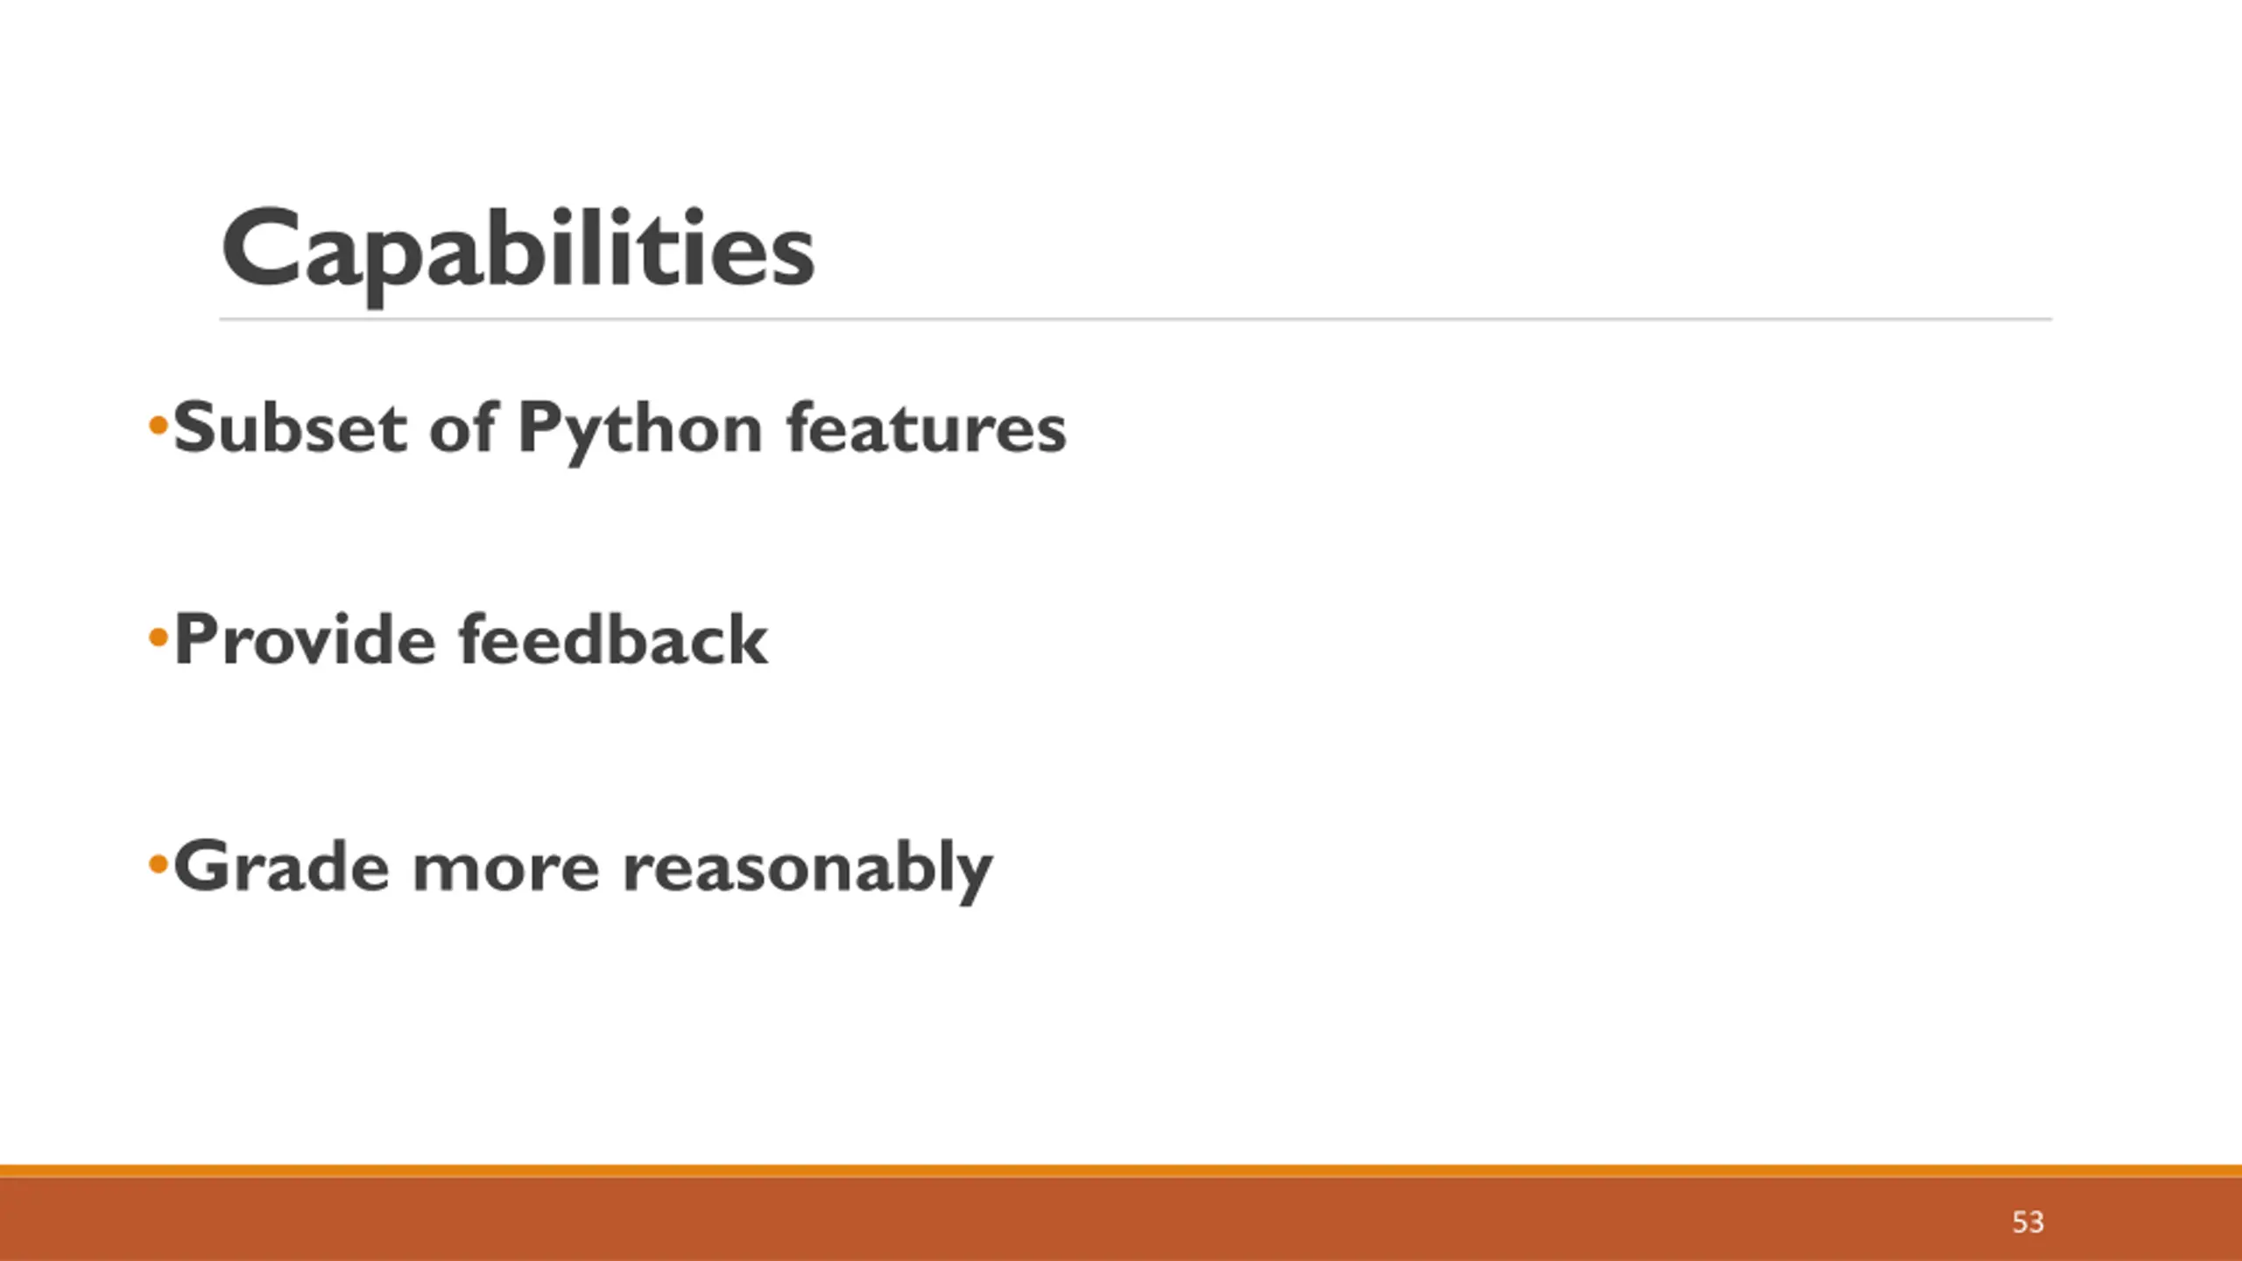This screenshot has height=1261, width=2242.
Task: Click the word "features" in first bullet
Action: point(926,427)
